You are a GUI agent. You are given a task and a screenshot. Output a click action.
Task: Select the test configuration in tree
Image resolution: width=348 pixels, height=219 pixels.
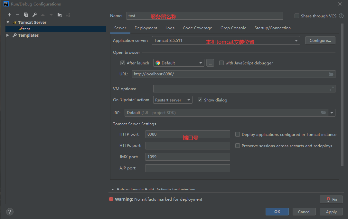tap(55, 29)
